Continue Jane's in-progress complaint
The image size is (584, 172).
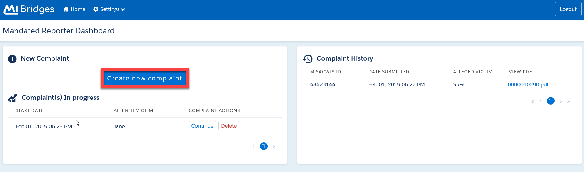202,126
